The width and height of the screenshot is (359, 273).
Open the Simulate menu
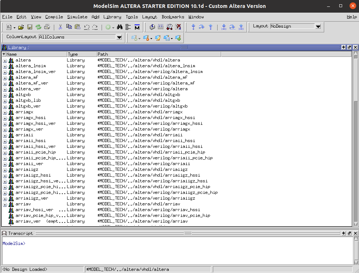pos(77,17)
